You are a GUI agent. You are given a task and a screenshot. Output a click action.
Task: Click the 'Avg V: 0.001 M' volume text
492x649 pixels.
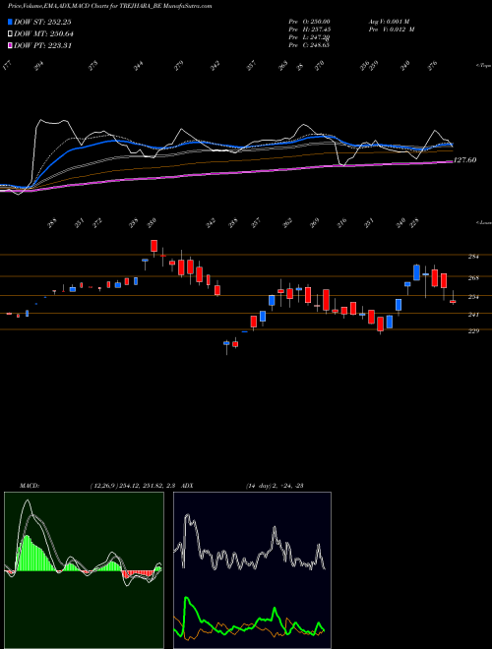coord(389,21)
